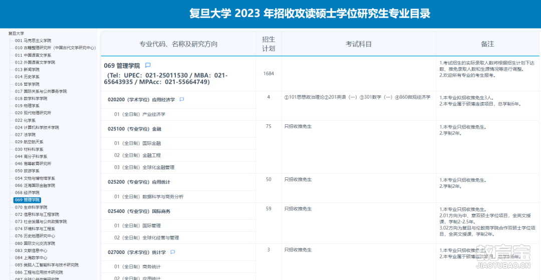Open 030 材料科学系
This screenshot has height=280, width=541.
[29, 149]
